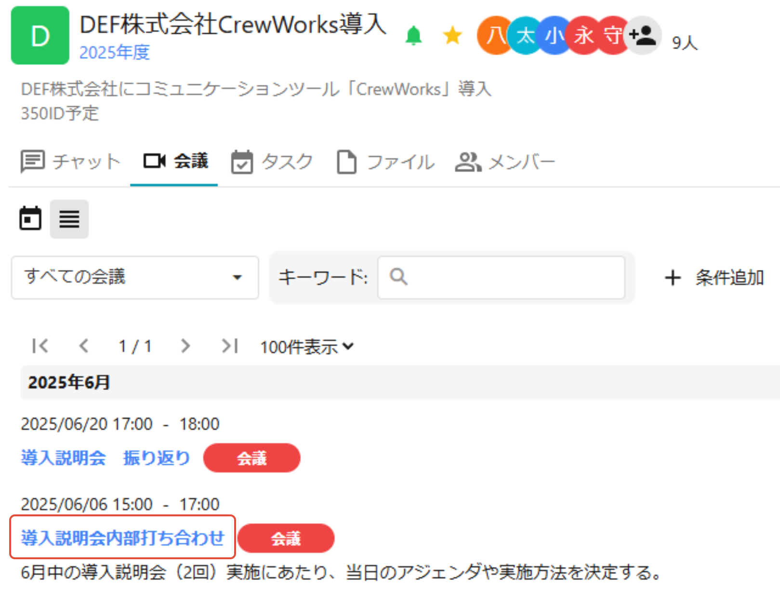This screenshot has width=780, height=593.
Task: Click the add member icon
Action: coord(643,35)
